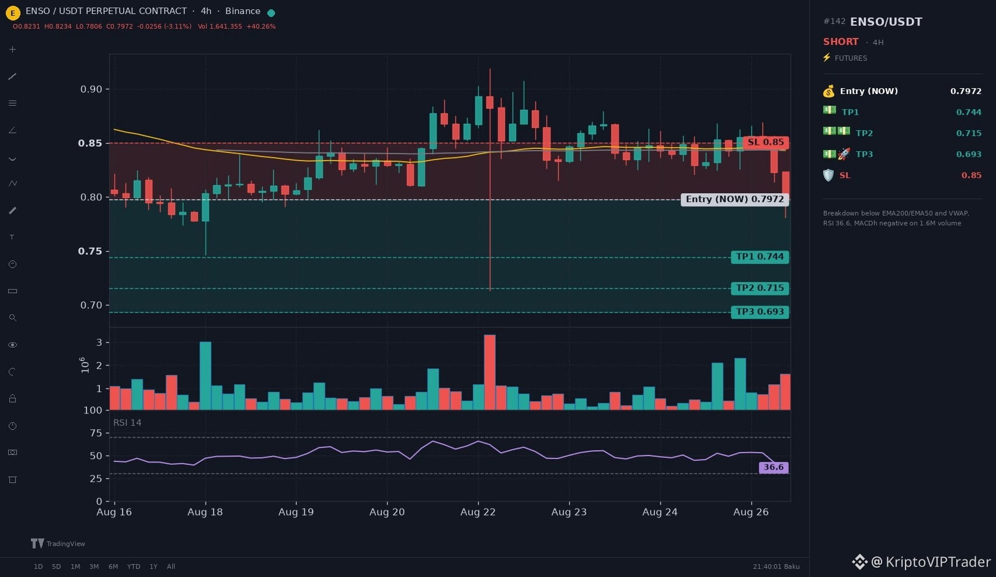Click the TP1 0.744 label on chart

pyautogui.click(x=760, y=257)
